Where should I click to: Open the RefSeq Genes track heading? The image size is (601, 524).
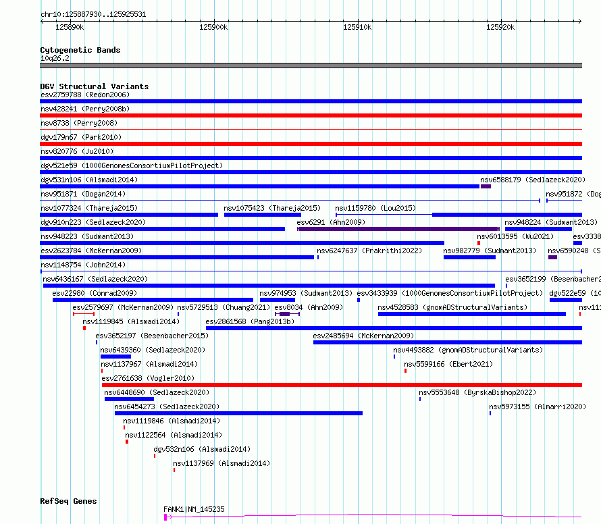point(68,501)
